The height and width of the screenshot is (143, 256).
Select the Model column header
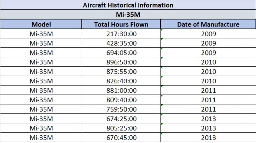(41, 24)
